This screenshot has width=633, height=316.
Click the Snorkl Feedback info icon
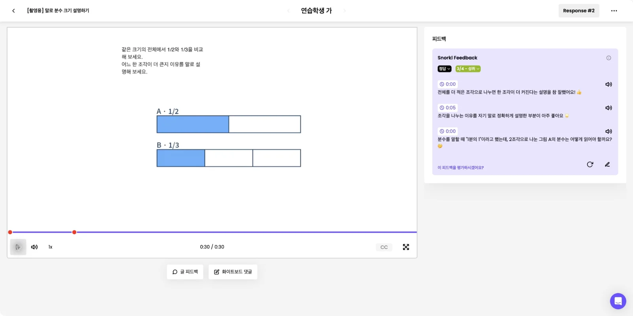(x=608, y=58)
